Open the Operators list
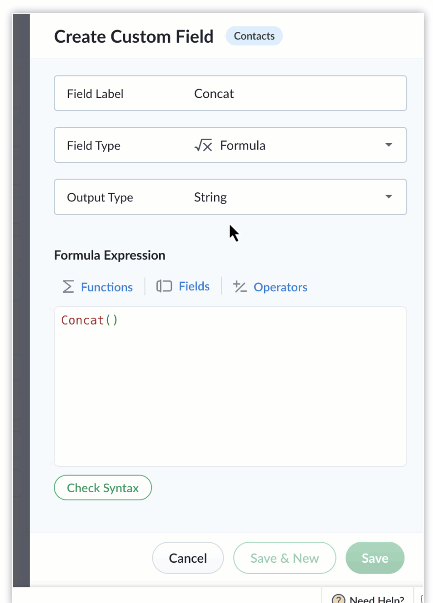 pos(280,287)
